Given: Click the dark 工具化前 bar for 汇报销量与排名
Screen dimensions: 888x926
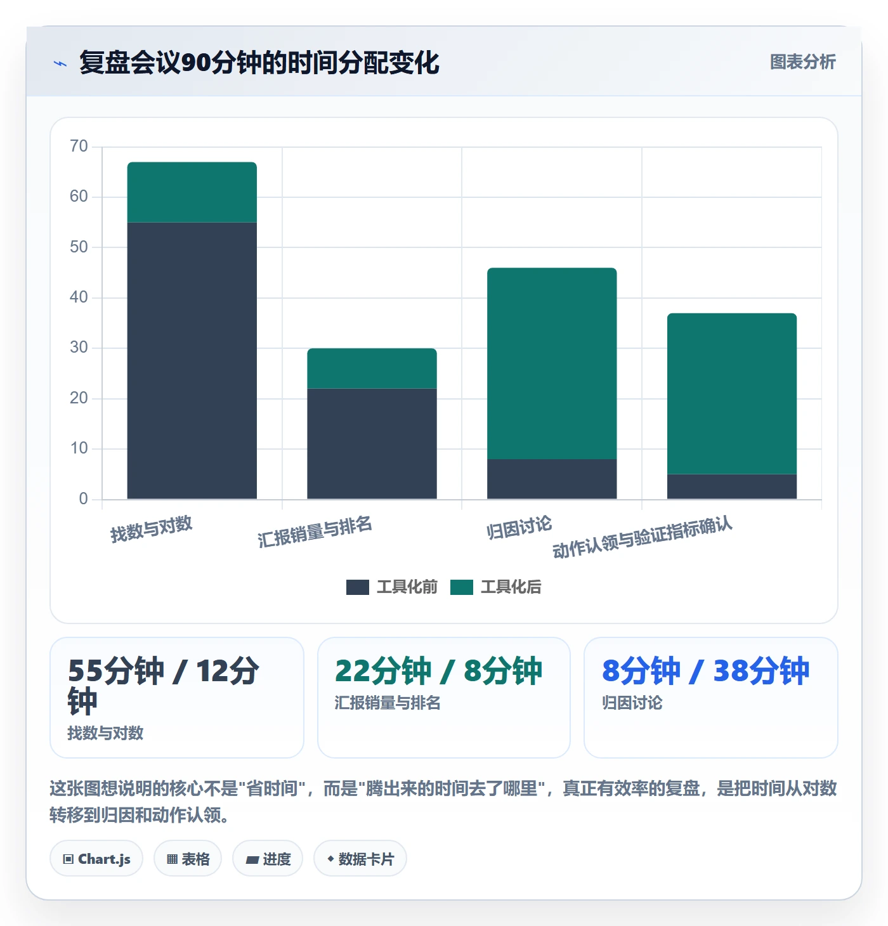Looking at the screenshot, I should tap(372, 443).
